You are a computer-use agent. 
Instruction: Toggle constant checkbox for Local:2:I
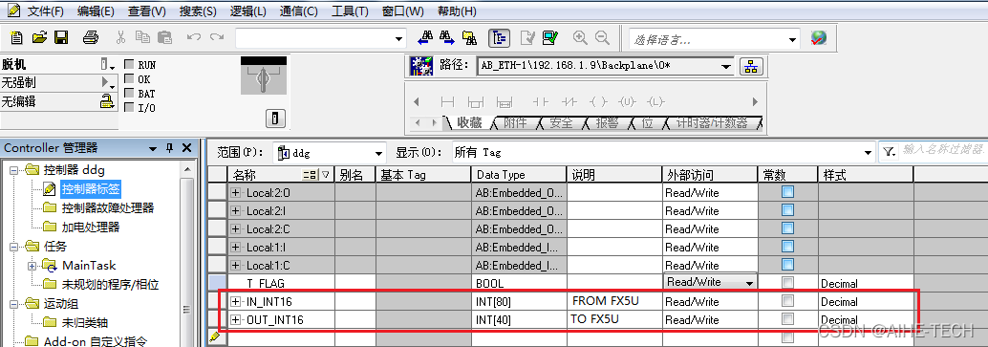click(x=787, y=210)
